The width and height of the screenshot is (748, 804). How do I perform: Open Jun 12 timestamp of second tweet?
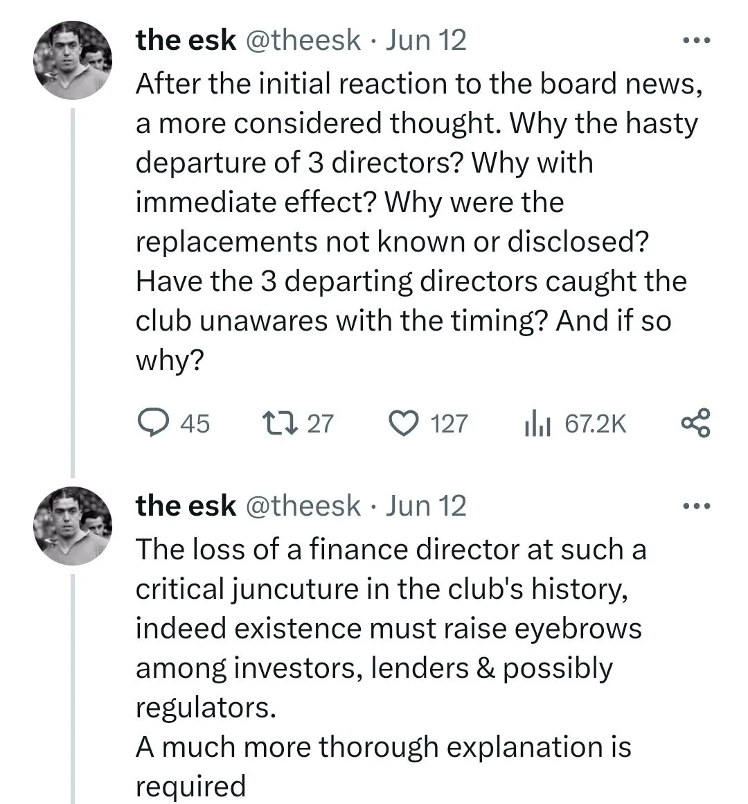[426, 506]
